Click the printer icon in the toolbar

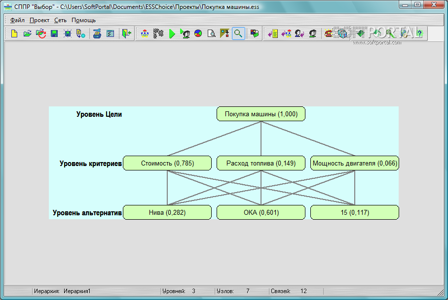97,33
